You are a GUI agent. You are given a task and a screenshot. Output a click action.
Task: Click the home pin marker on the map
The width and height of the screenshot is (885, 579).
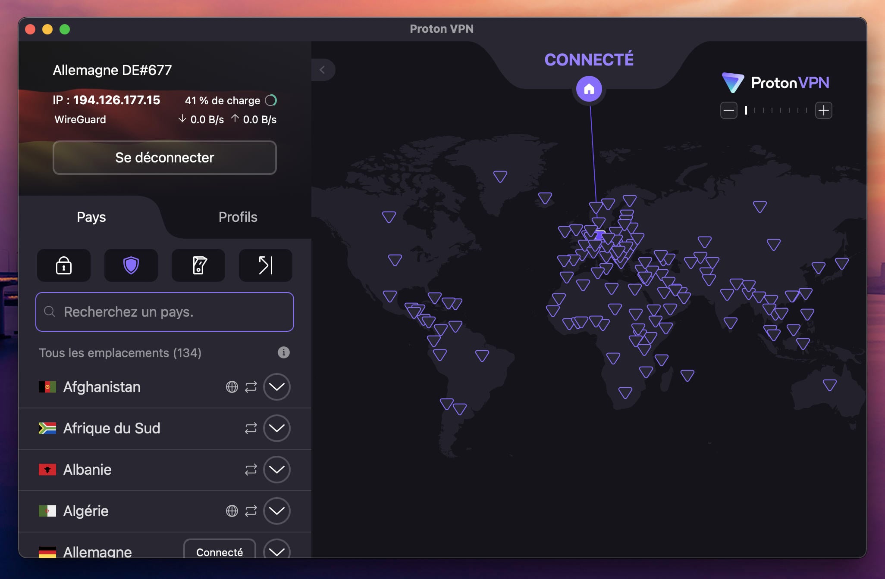point(589,89)
